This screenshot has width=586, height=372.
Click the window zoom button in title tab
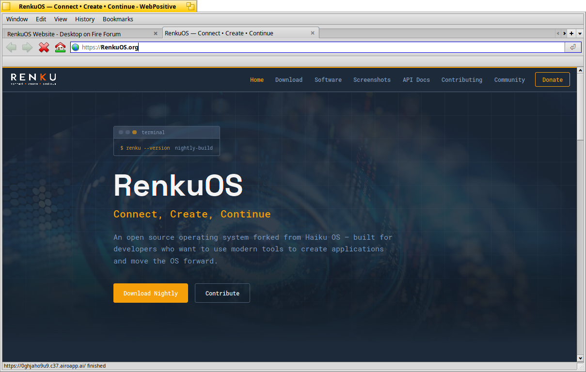190,6
